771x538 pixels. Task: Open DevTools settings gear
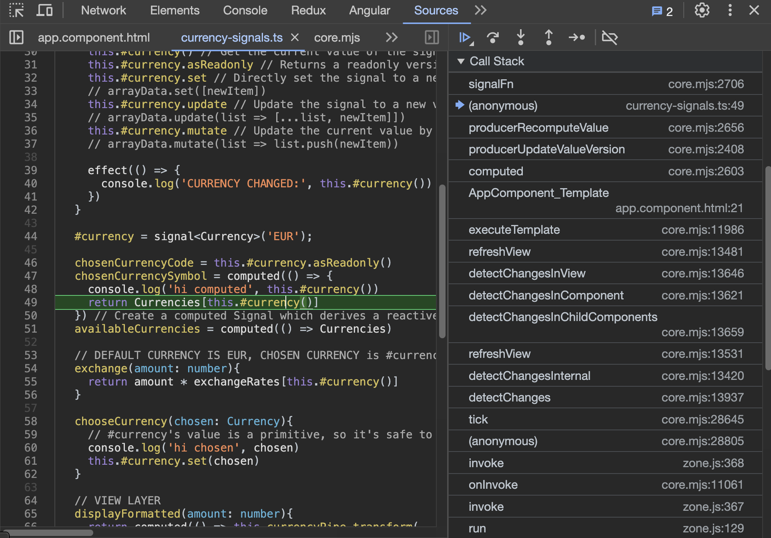coord(702,10)
